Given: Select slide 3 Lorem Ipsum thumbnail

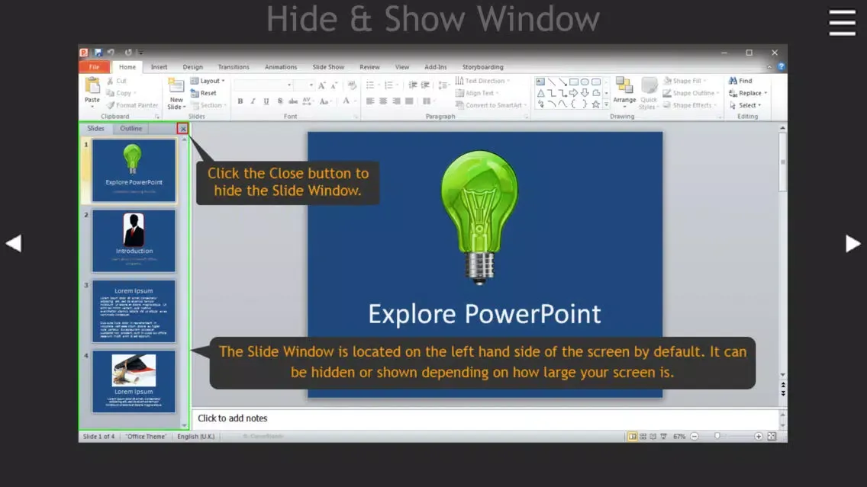Looking at the screenshot, I should click(134, 311).
